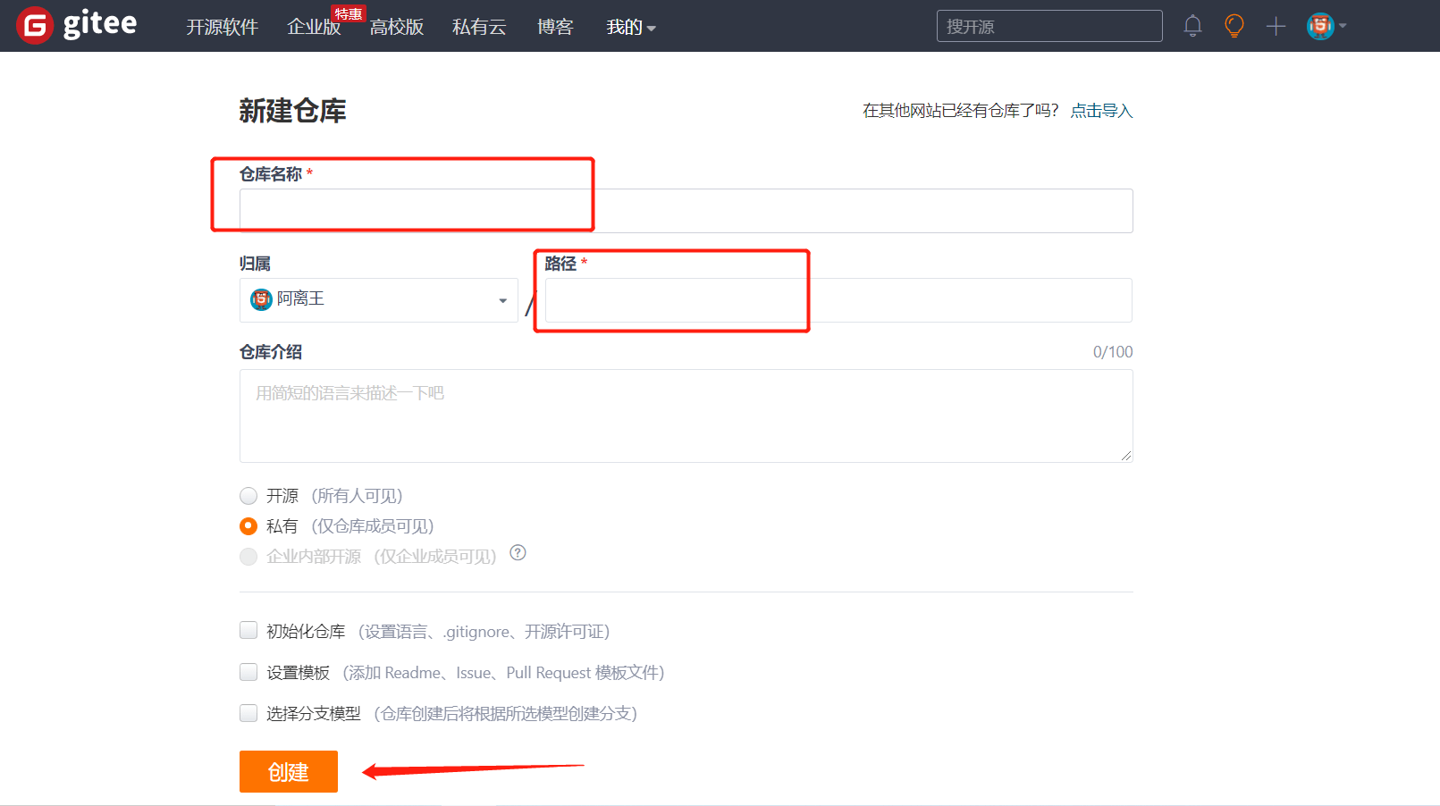Viewport: 1440px width, 806px height.
Task: Focus the 仓库介绍 description textarea
Action: pyautogui.click(x=686, y=416)
